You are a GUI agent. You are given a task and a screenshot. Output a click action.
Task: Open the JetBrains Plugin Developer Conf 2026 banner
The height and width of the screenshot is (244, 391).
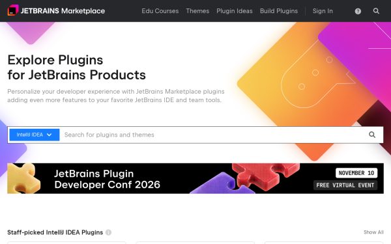click(x=195, y=178)
